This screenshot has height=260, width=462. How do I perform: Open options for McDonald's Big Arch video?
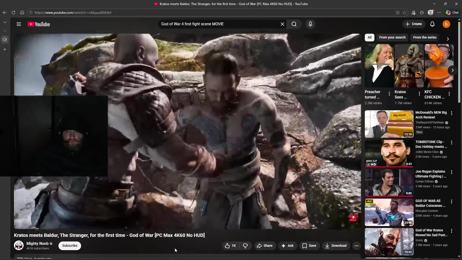(452, 113)
